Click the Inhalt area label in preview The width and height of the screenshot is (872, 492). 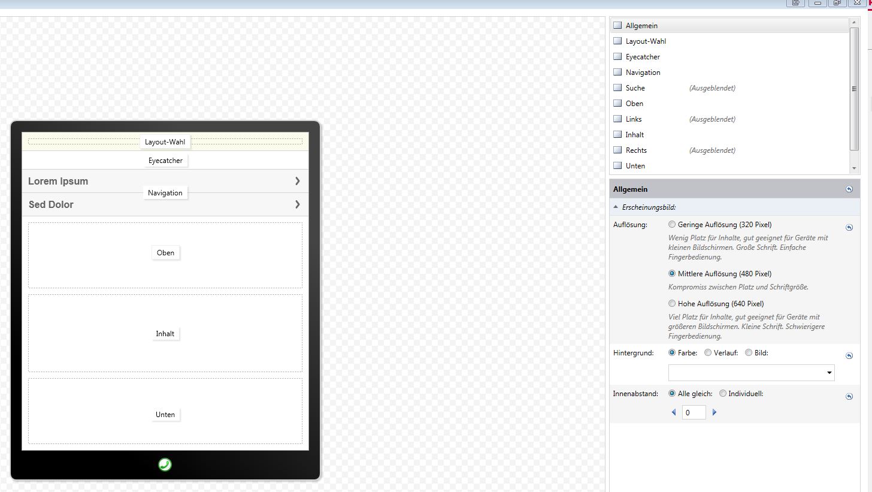point(165,334)
